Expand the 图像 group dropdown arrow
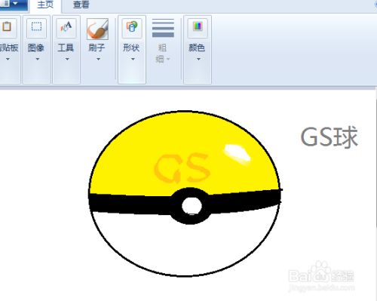This screenshot has height=301, width=377. point(38,60)
